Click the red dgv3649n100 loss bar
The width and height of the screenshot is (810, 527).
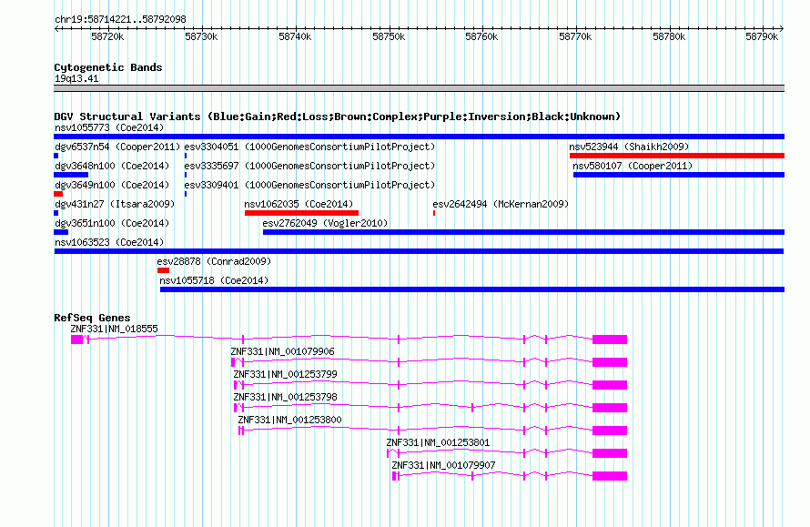point(58,194)
